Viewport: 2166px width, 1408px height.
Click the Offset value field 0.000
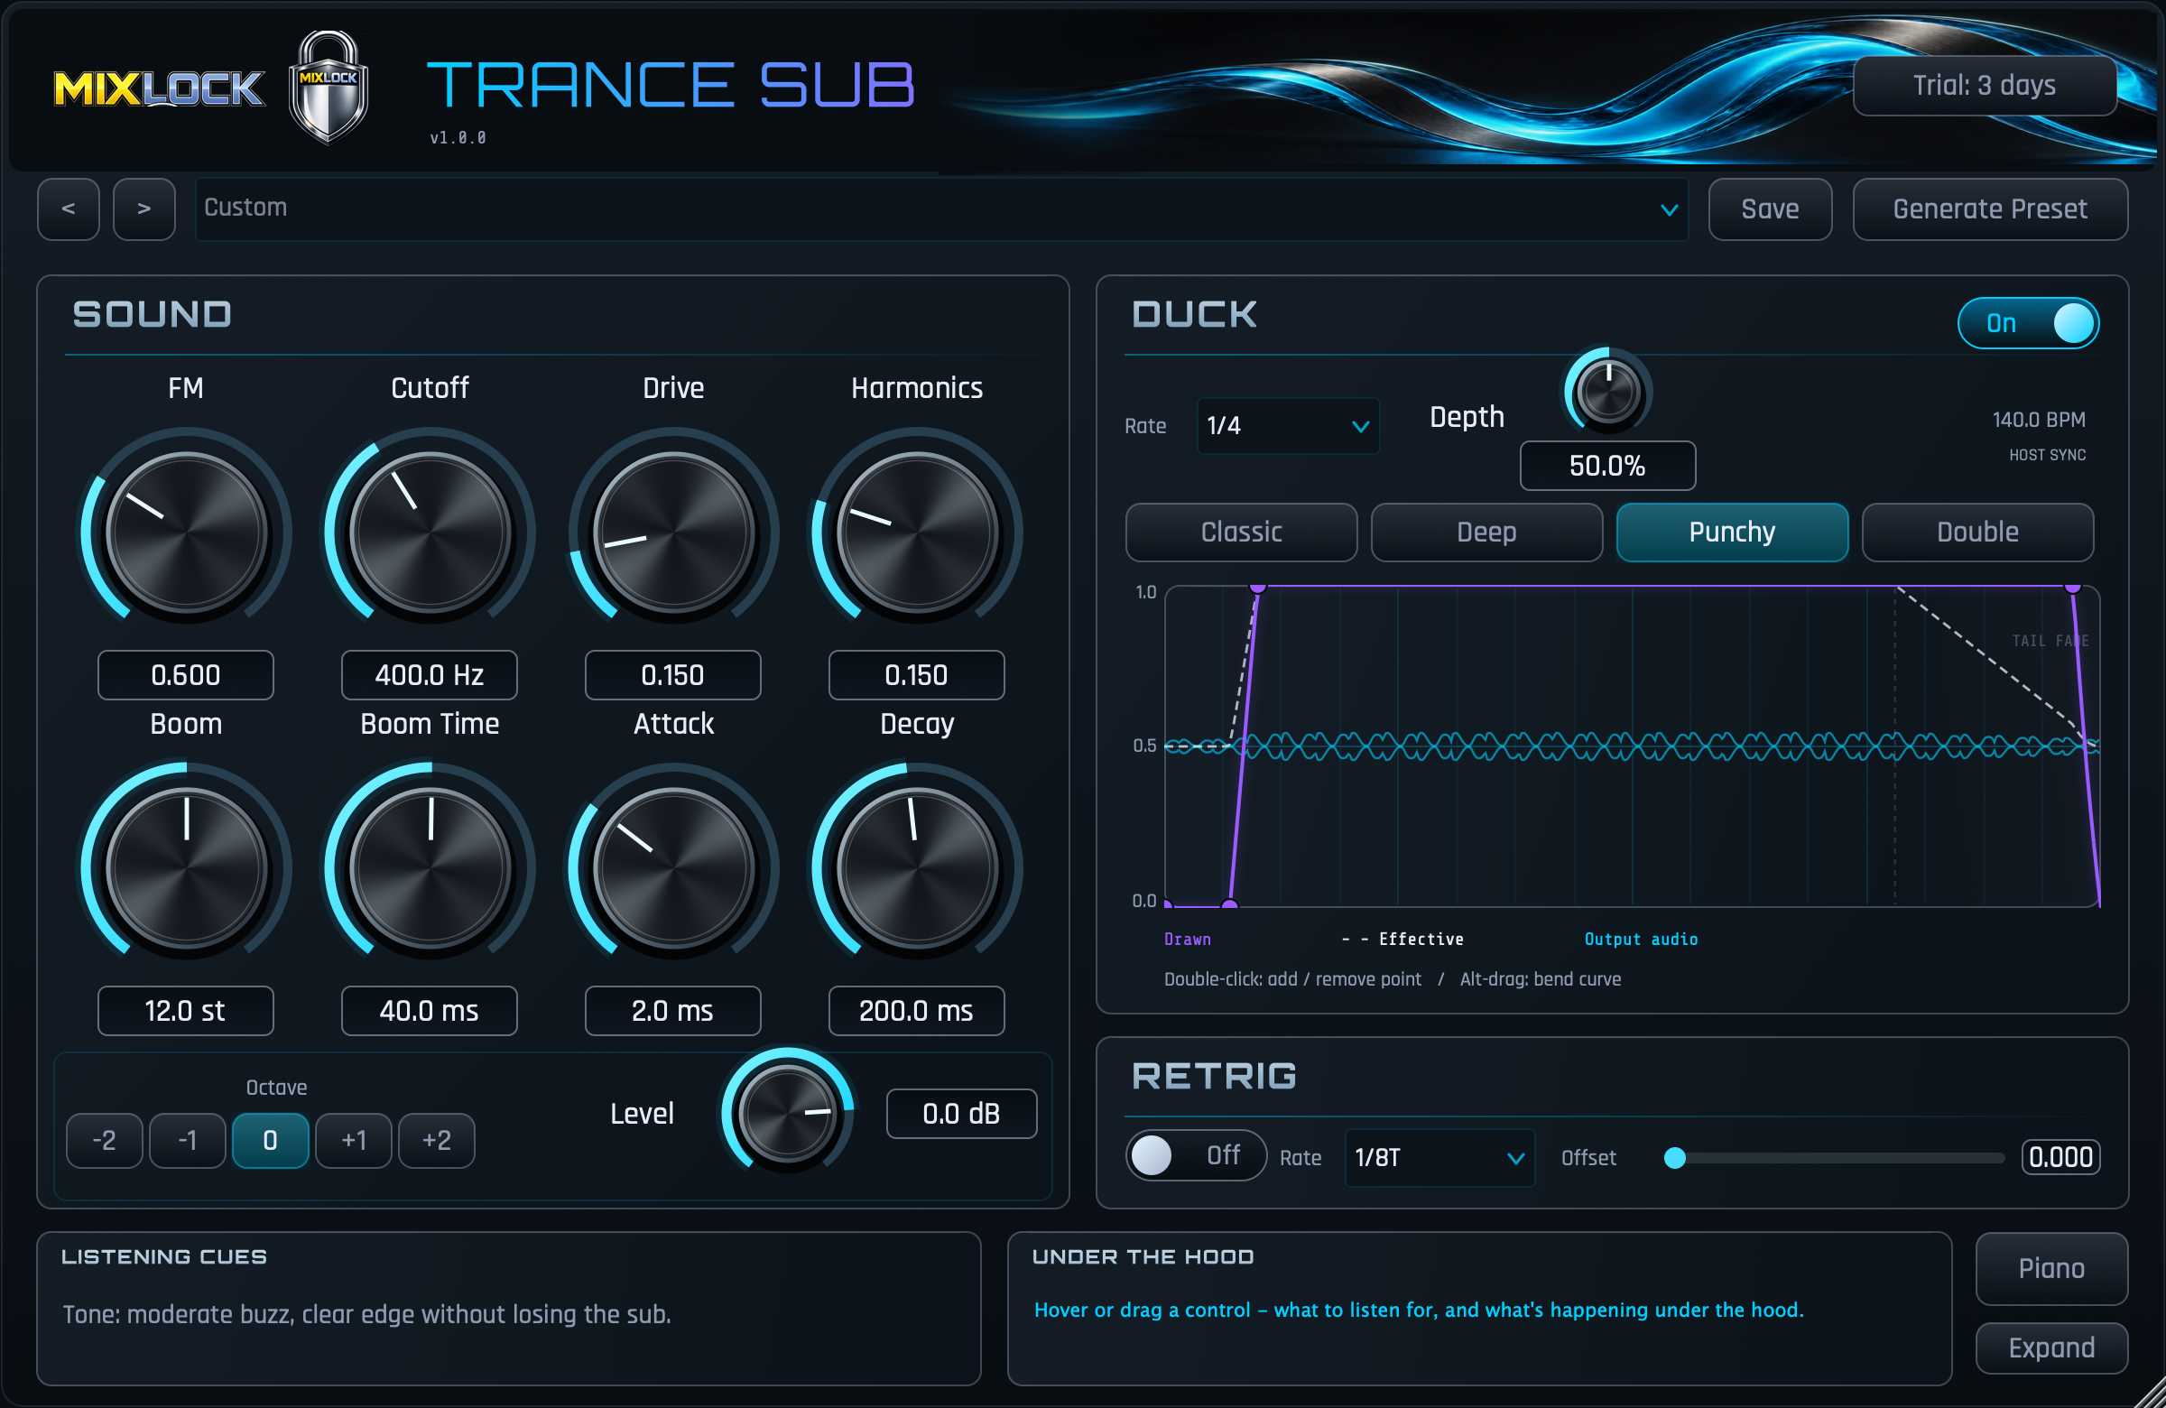tap(2061, 1158)
